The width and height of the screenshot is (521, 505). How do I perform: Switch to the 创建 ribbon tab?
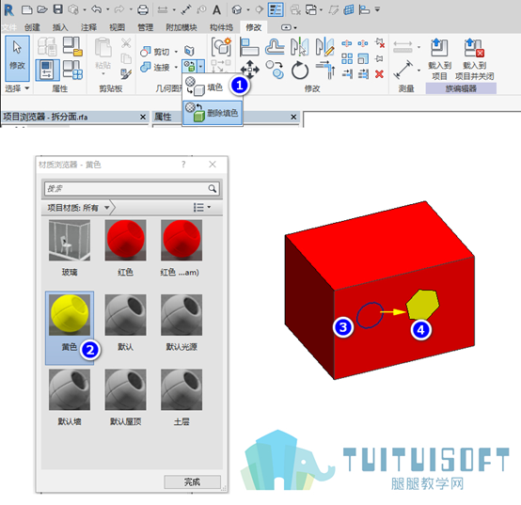click(x=32, y=27)
